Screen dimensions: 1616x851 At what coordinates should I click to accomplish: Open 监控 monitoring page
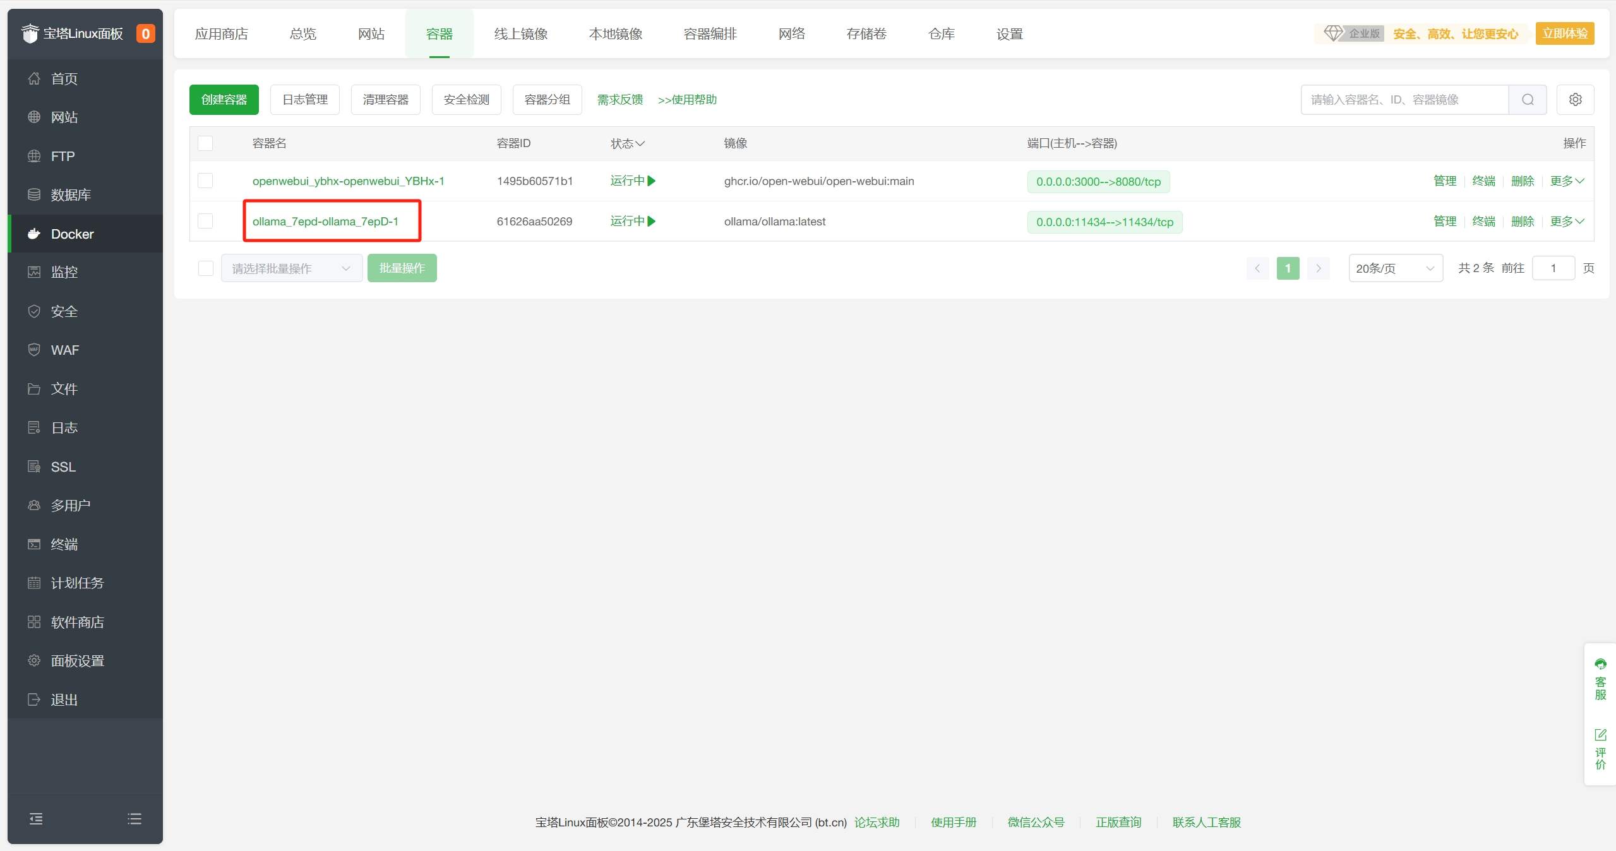85,272
